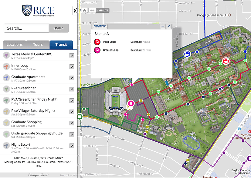This screenshot has height=178, width=251.
Task: Click the large green stop marker at Greenbriar
Action: point(80,117)
